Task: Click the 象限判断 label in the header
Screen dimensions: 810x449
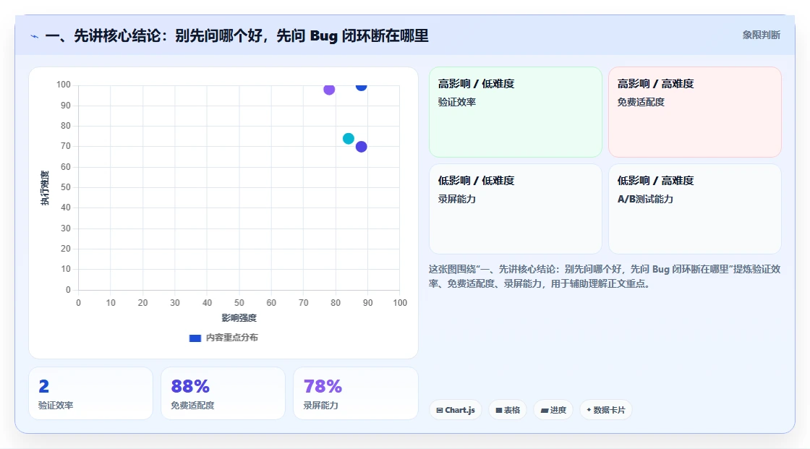Action: 761,35
